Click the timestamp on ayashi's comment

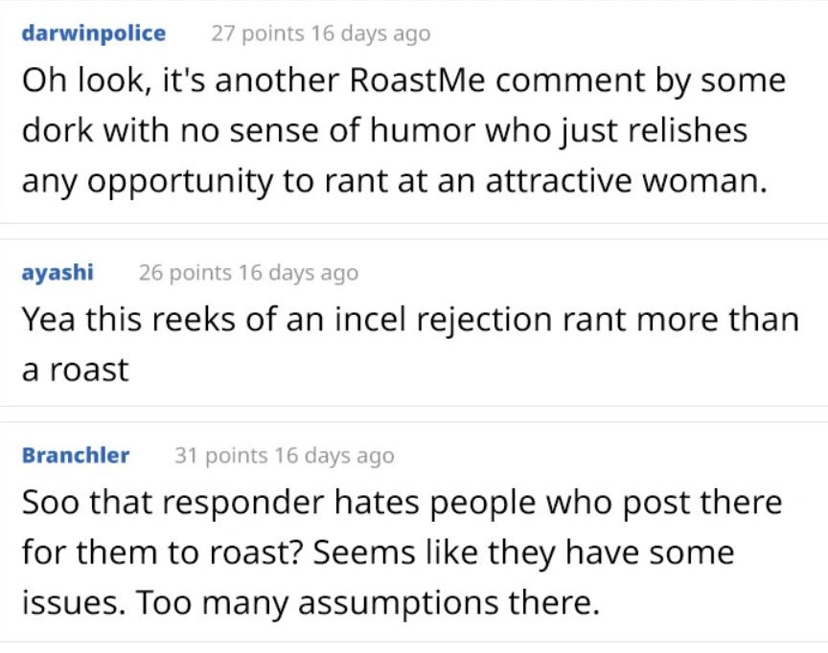pyautogui.click(x=298, y=273)
